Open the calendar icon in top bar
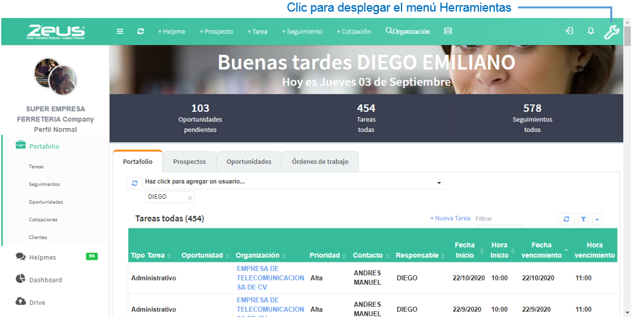The width and height of the screenshot is (631, 319). coord(448,31)
